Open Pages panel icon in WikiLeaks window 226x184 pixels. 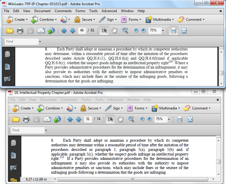(7, 54)
